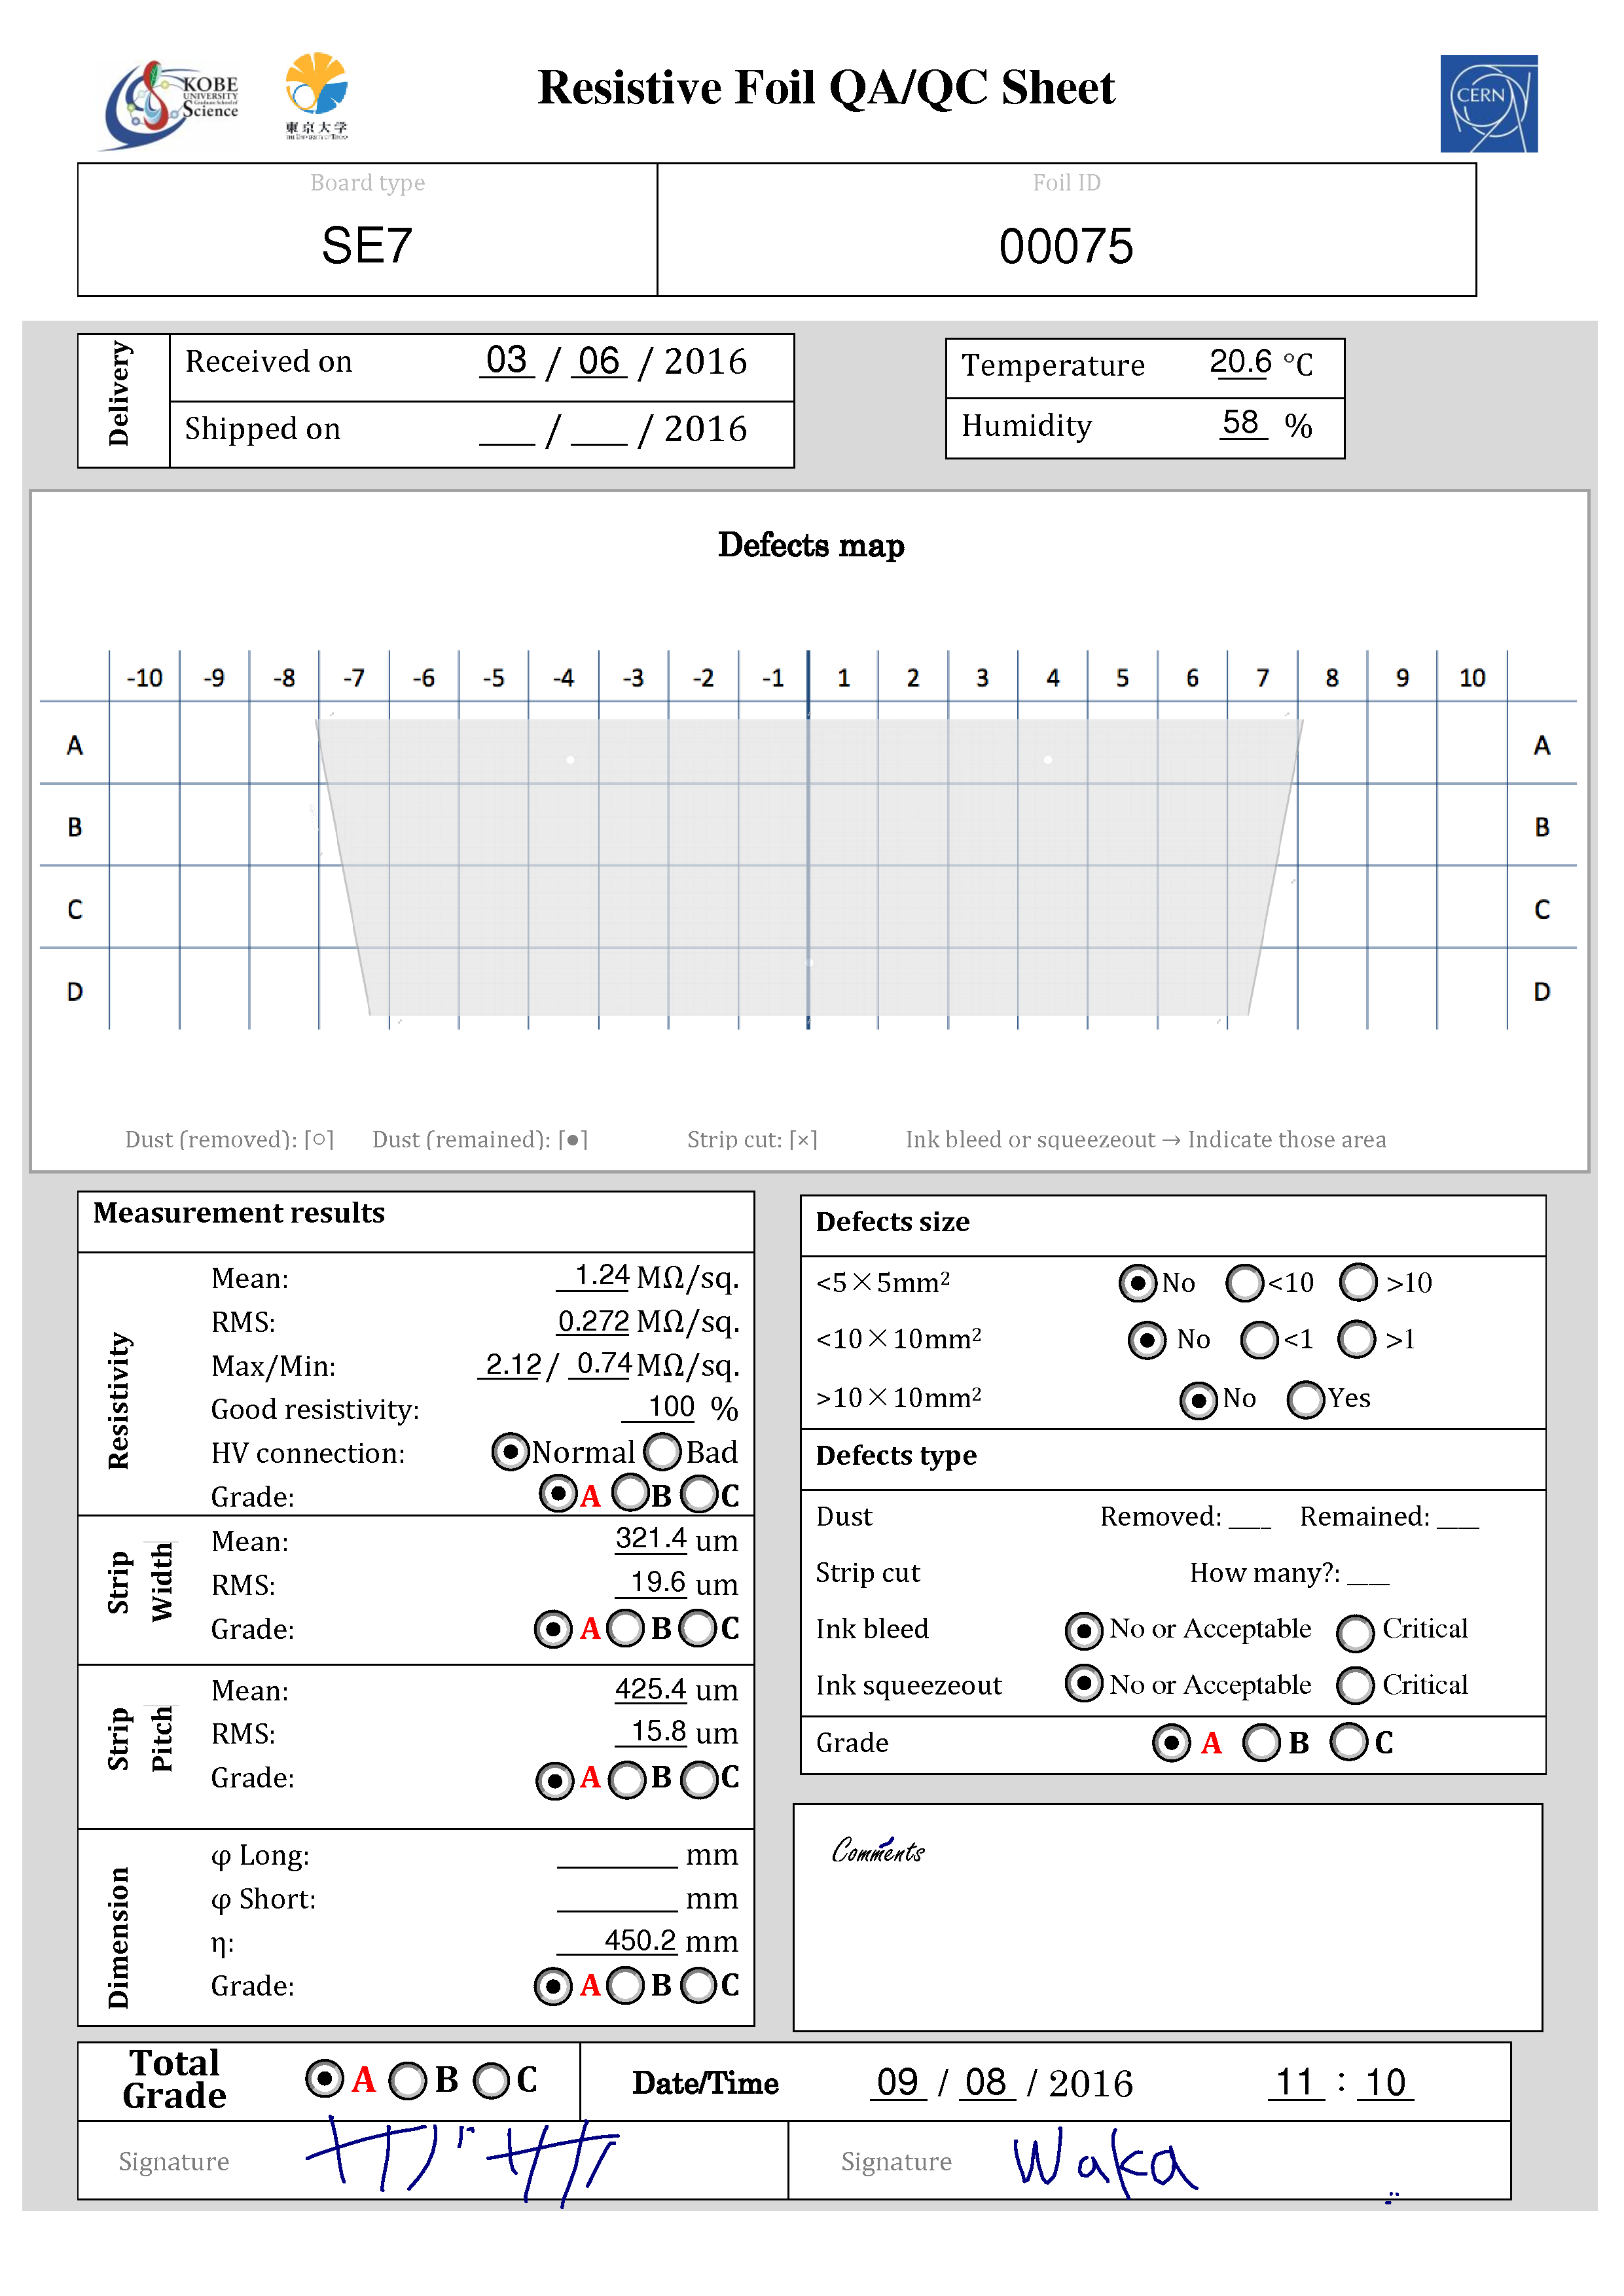Click Strip Pitch Mean value 425.4
1624x2296 pixels.
pyautogui.click(x=651, y=1689)
